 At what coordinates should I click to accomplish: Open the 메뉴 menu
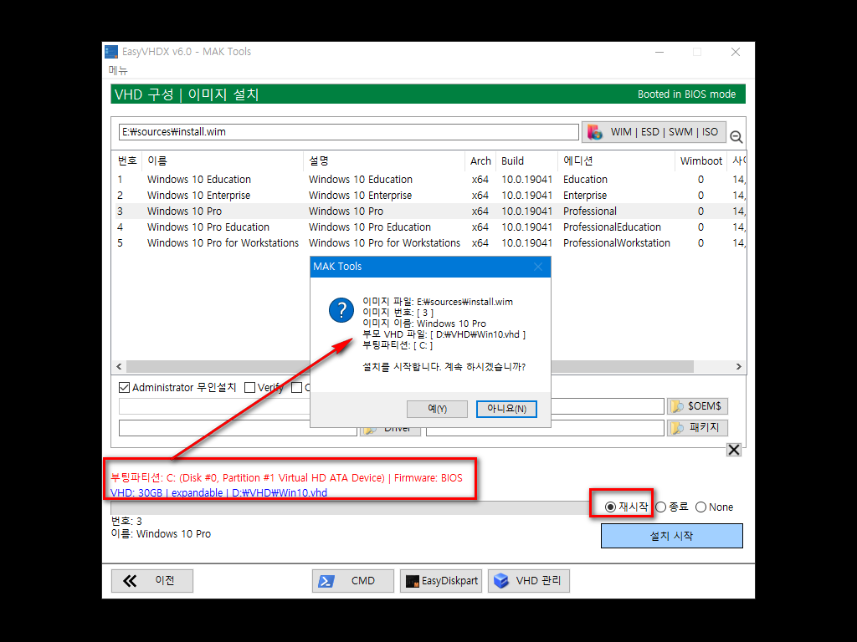click(118, 70)
